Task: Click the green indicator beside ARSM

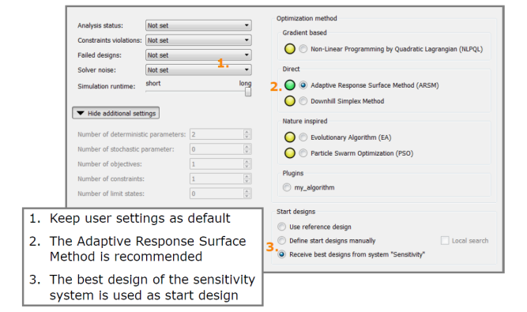Action: coord(290,85)
